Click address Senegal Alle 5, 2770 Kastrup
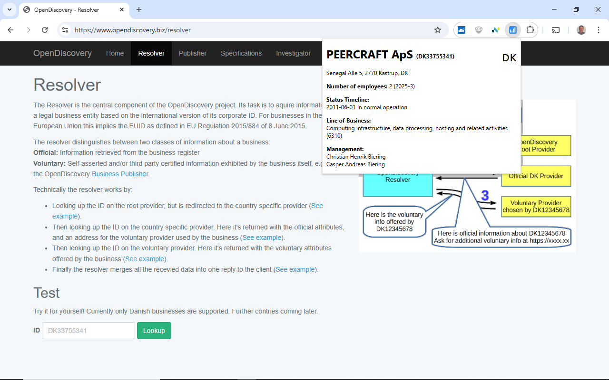The height and width of the screenshot is (380, 609). coord(367,73)
